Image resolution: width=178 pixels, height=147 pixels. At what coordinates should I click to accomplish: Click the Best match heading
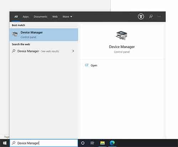click(19, 25)
